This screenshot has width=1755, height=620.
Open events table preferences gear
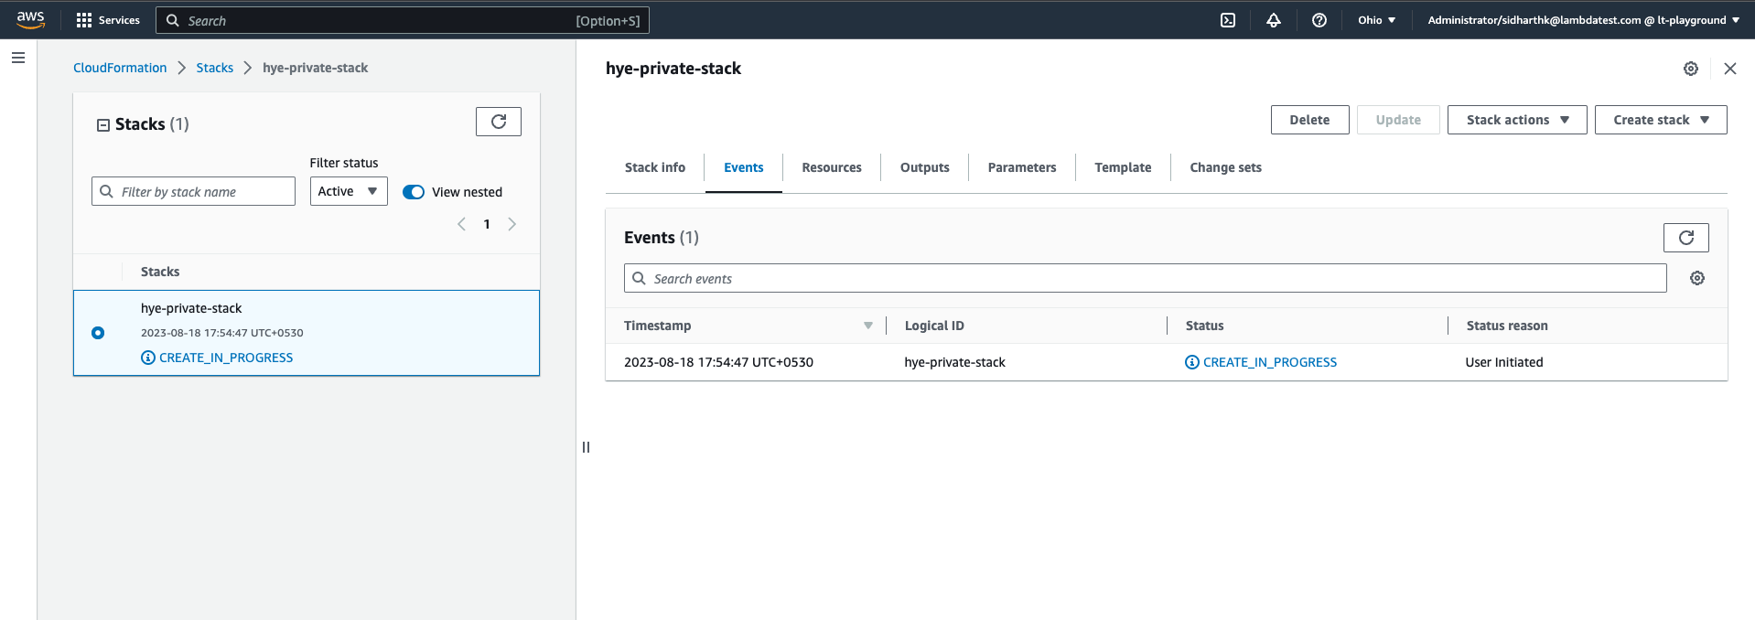coord(1697,279)
